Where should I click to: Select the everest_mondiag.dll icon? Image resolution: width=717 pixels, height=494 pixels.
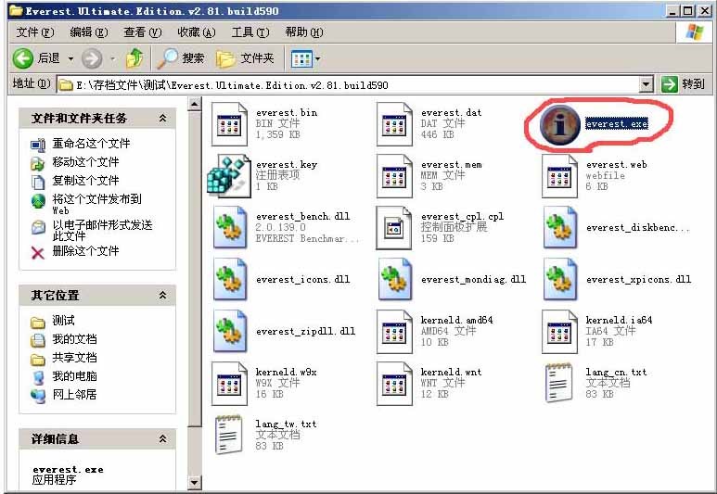[x=395, y=279]
